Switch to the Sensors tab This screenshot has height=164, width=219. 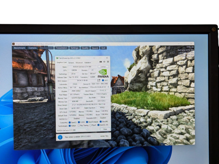tap(71, 63)
